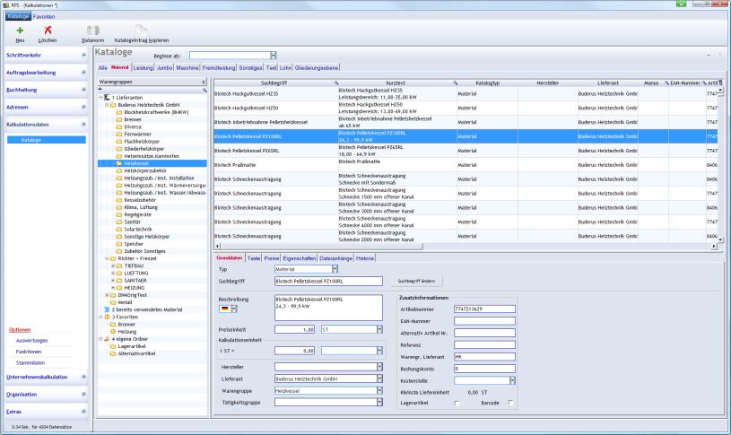Select 2 bereits verwendetes Material node
Viewport: 731px width, 435px height.
(x=146, y=309)
